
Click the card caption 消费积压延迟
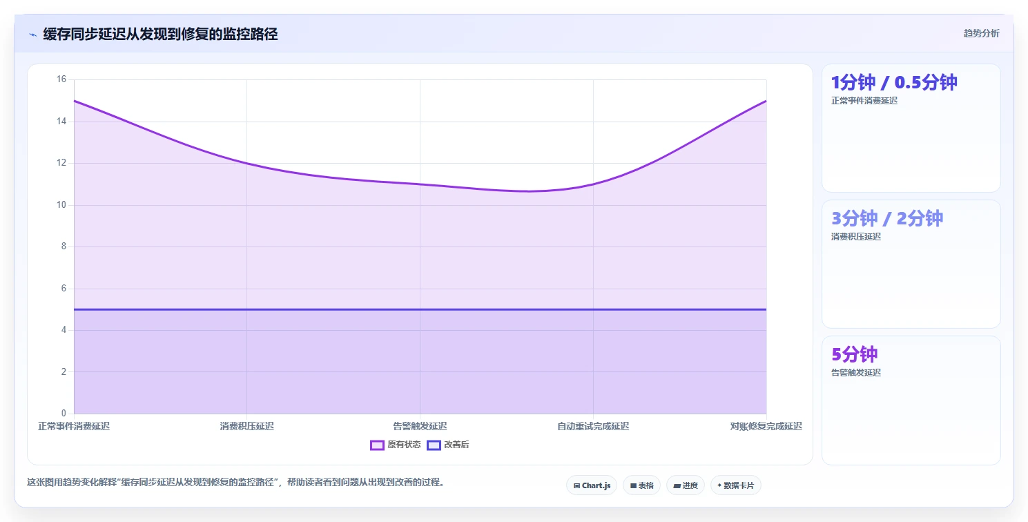tap(856, 236)
